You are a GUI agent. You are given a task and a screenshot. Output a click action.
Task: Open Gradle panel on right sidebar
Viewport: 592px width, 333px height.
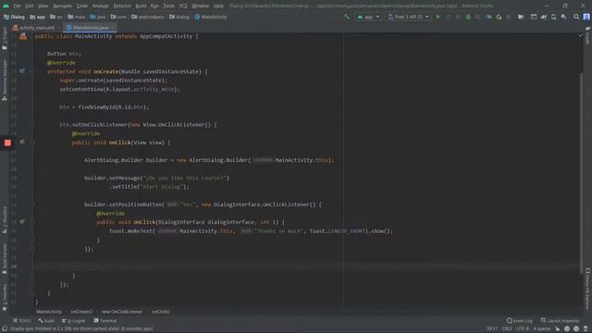pyautogui.click(x=587, y=35)
